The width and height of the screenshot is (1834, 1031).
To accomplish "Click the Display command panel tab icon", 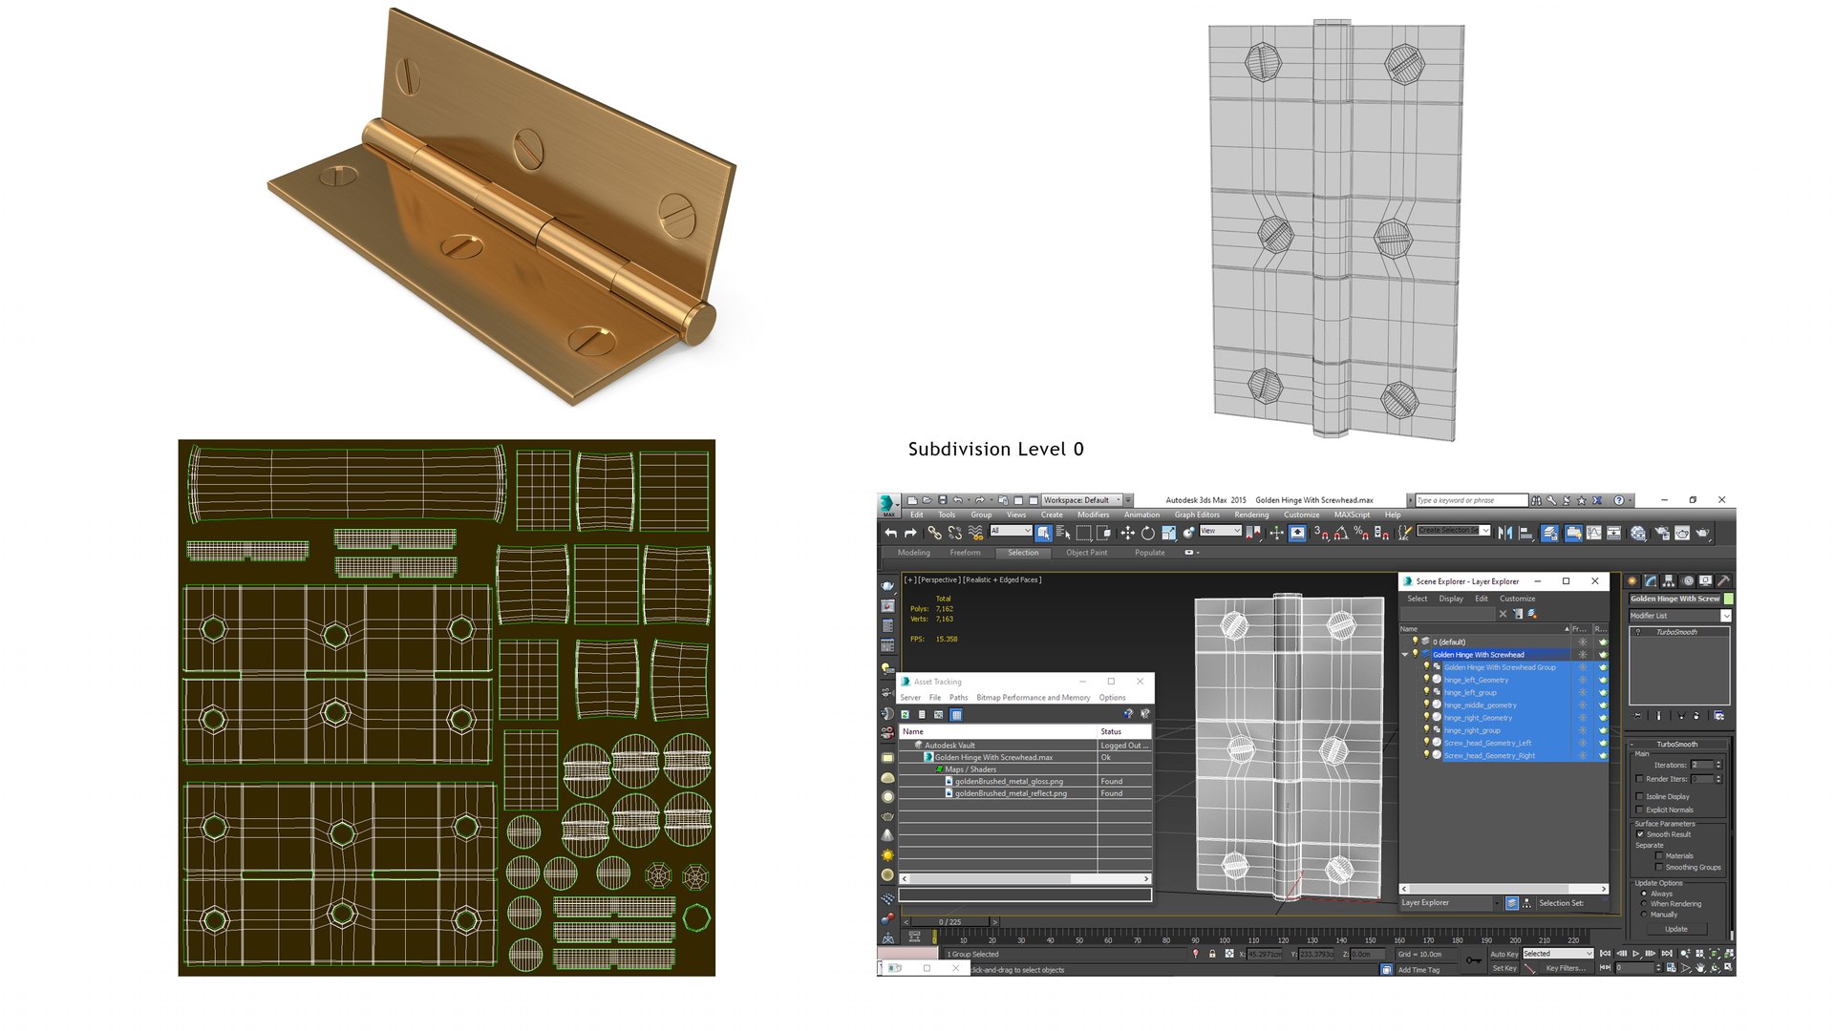I will 1706,580.
